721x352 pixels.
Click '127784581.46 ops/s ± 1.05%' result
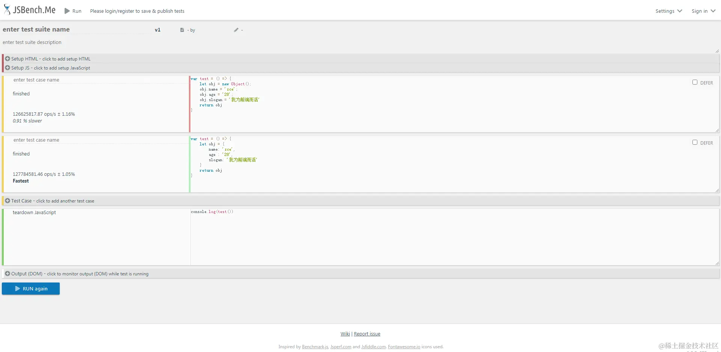click(x=44, y=174)
